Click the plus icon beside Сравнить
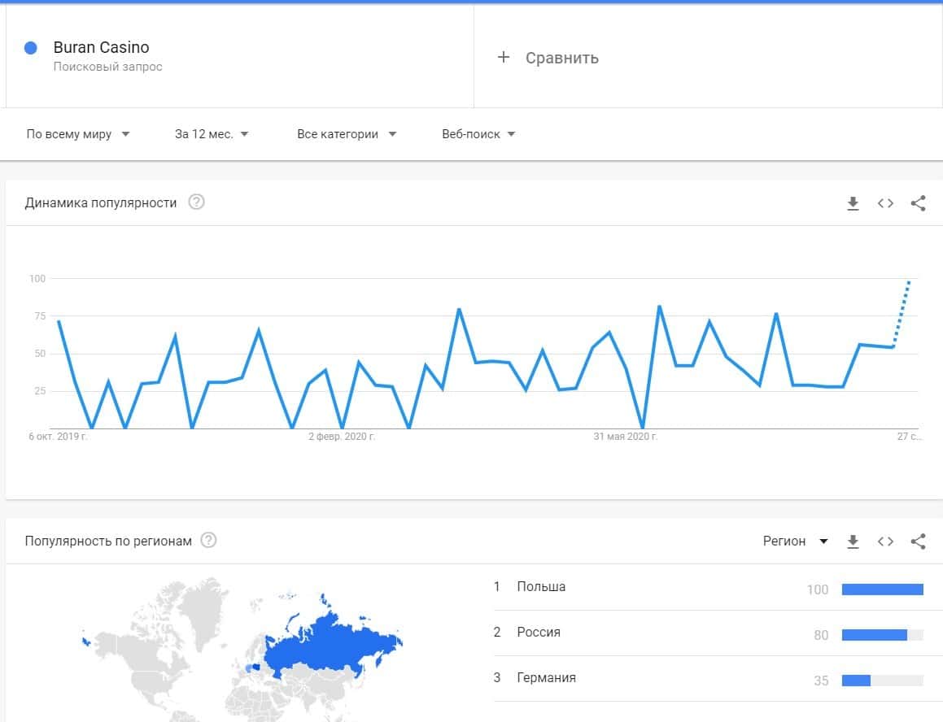 [x=504, y=57]
